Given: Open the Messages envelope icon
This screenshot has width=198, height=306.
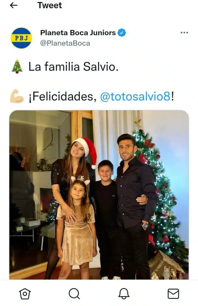Looking at the screenshot, I should click(173, 293).
